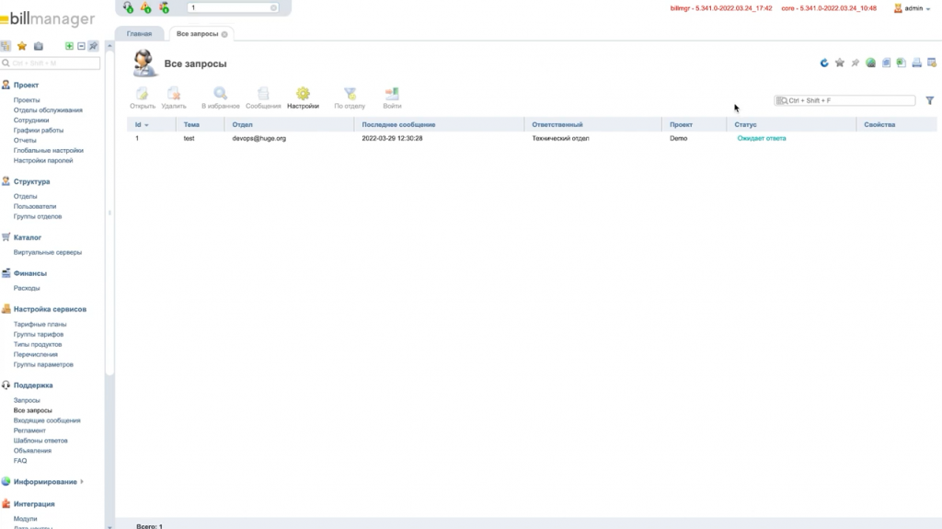Add page to favorites with gray star

coord(840,63)
